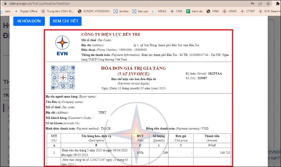Viewport: 281px width, 167px height.
Task: Click the lock icon beside the URL
Action: coord(5,4)
